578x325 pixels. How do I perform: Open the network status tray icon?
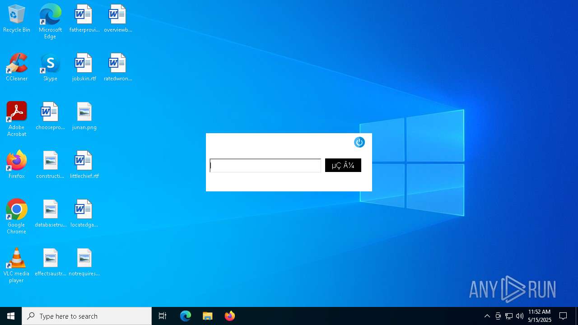coord(509,316)
